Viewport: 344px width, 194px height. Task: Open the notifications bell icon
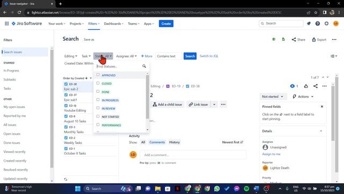(x=309, y=24)
